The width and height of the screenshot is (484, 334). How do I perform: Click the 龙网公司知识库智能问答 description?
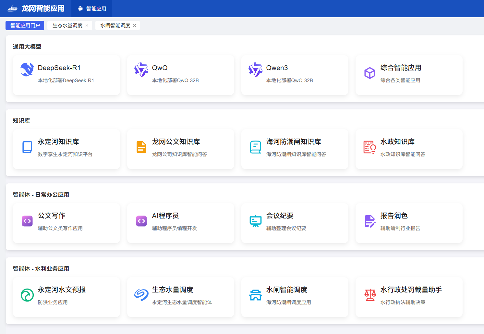(179, 155)
